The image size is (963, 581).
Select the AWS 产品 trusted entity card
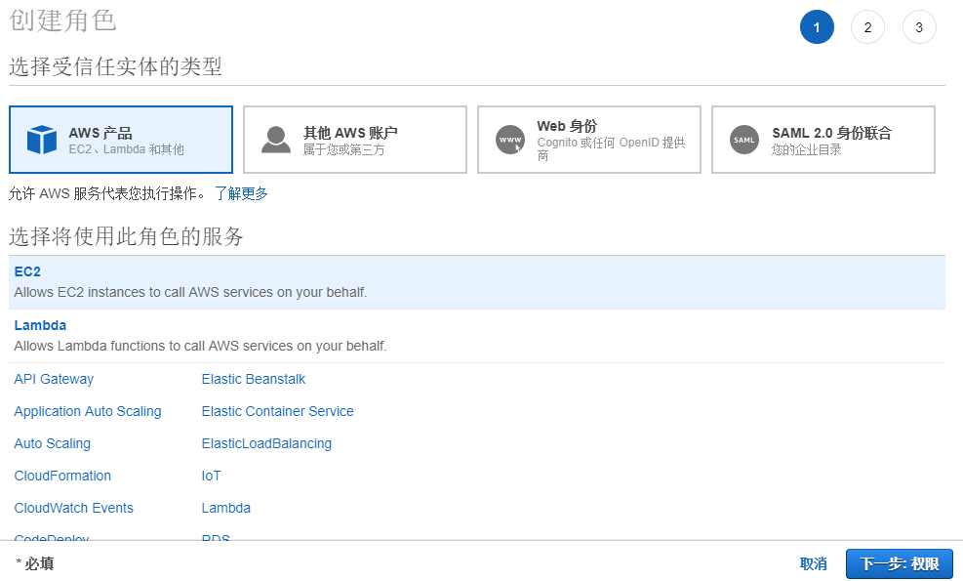(121, 140)
